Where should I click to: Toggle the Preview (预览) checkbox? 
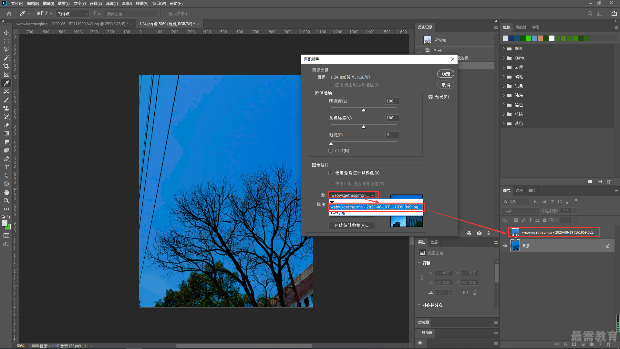coord(430,97)
